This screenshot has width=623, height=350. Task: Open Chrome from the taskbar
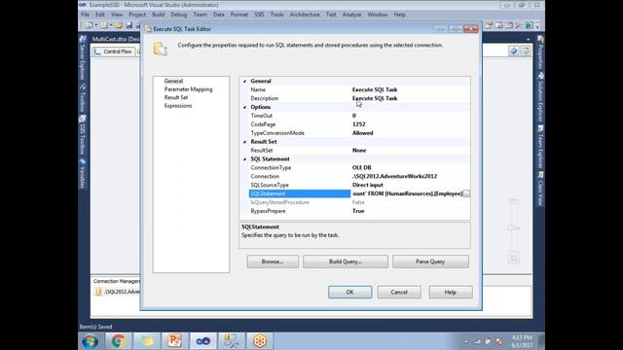click(x=118, y=341)
